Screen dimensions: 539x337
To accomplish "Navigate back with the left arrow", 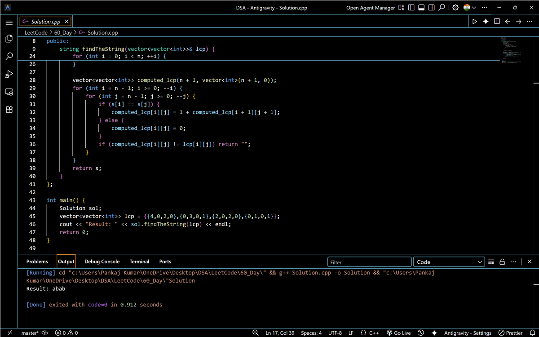I will coord(508,22).
